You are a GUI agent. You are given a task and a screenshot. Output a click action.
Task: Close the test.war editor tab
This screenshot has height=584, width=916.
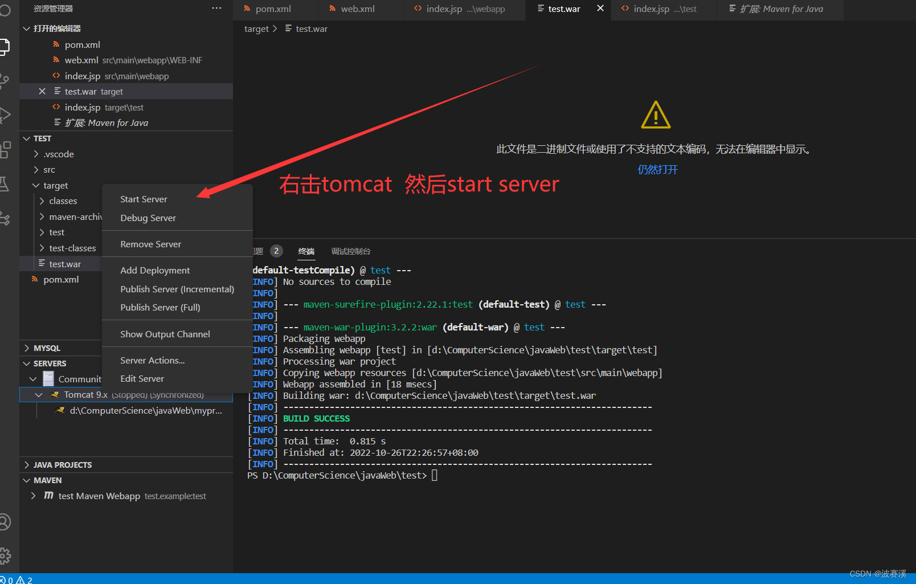click(600, 9)
